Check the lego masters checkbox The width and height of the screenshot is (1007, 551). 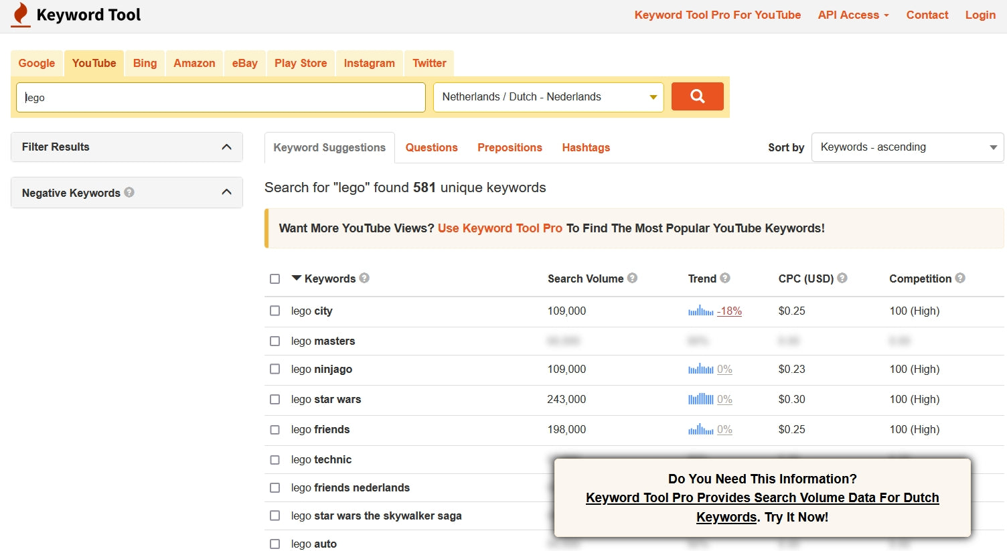275,341
